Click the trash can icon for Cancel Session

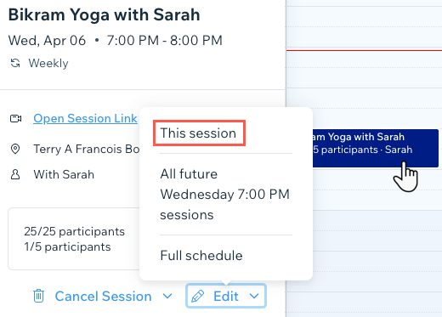[x=38, y=296]
